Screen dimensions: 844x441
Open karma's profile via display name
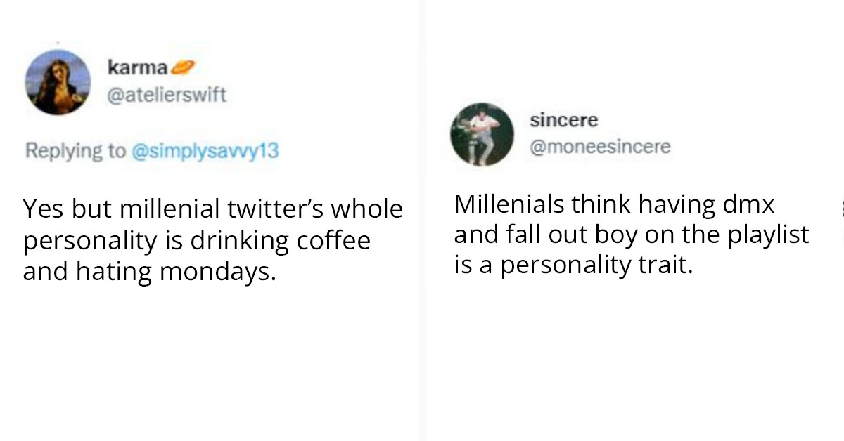135,68
